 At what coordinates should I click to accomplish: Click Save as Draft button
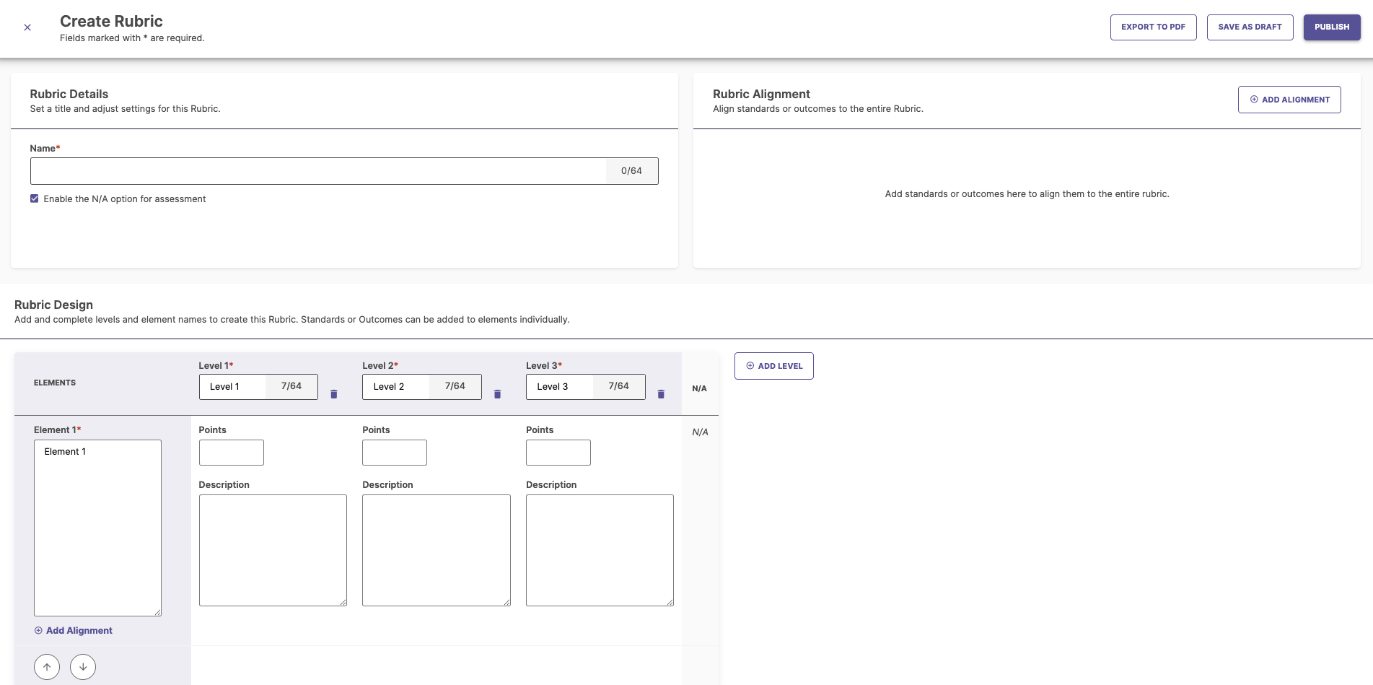coord(1250,27)
